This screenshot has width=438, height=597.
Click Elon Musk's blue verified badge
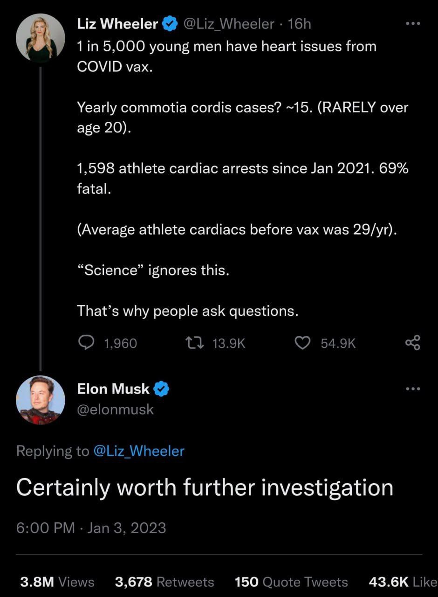tap(161, 389)
